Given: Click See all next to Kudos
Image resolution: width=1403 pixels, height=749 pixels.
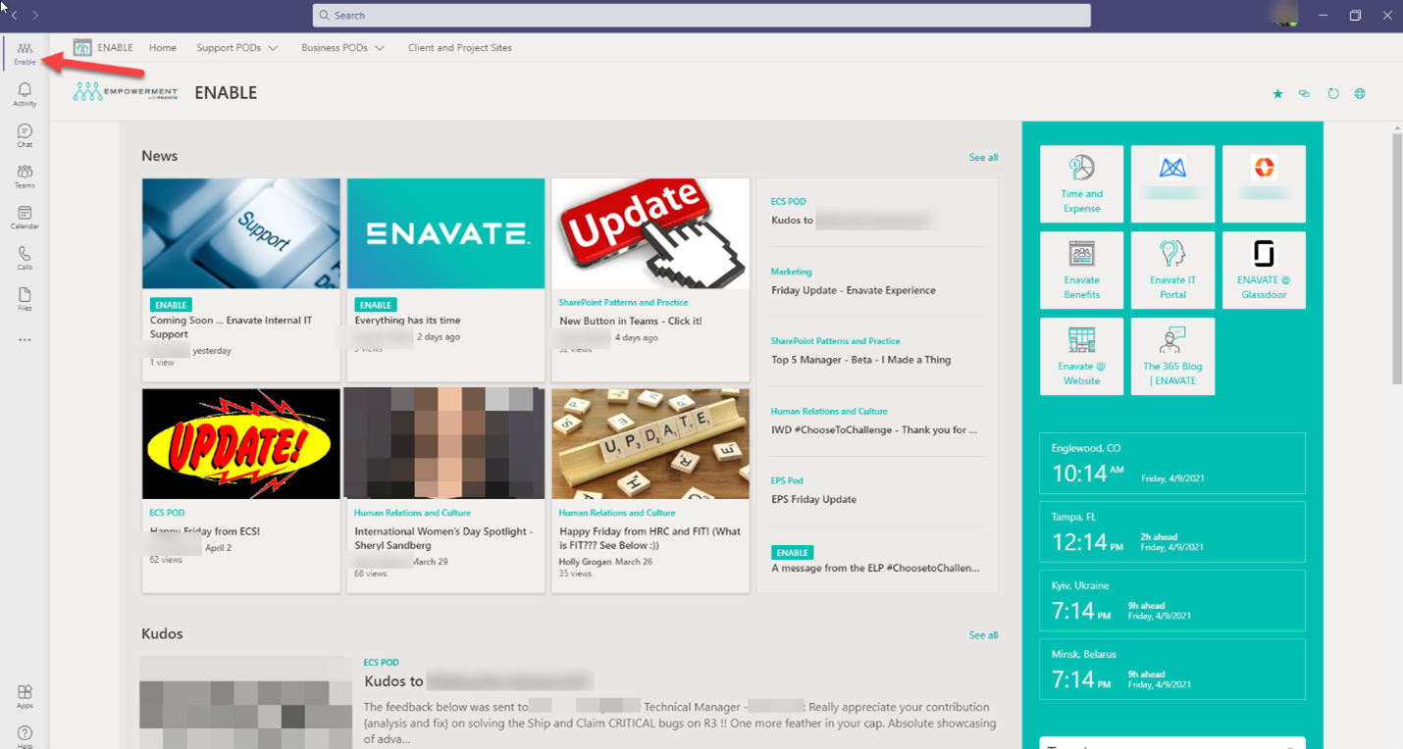Looking at the screenshot, I should pos(983,635).
